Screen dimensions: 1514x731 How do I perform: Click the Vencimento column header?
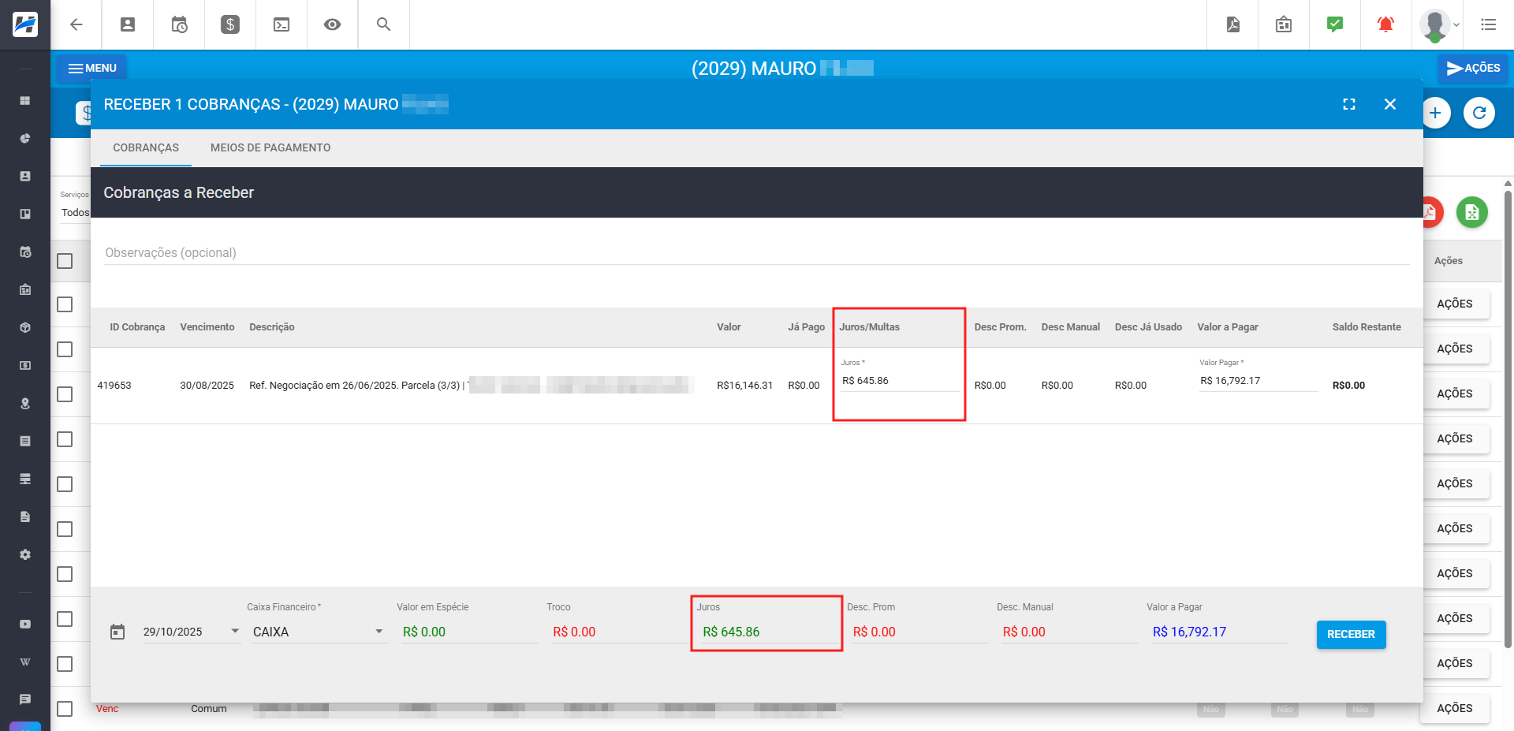point(207,327)
